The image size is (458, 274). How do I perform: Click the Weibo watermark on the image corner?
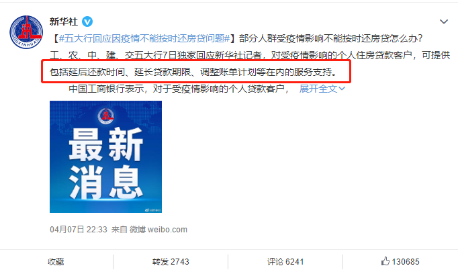[x=153, y=210]
